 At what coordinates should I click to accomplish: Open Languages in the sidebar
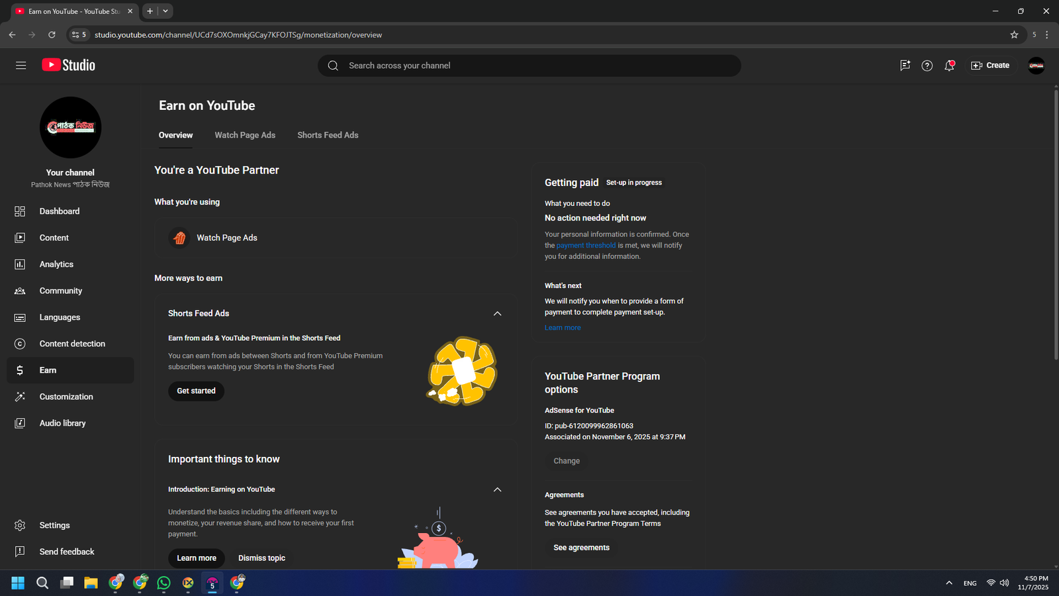[x=70, y=317]
